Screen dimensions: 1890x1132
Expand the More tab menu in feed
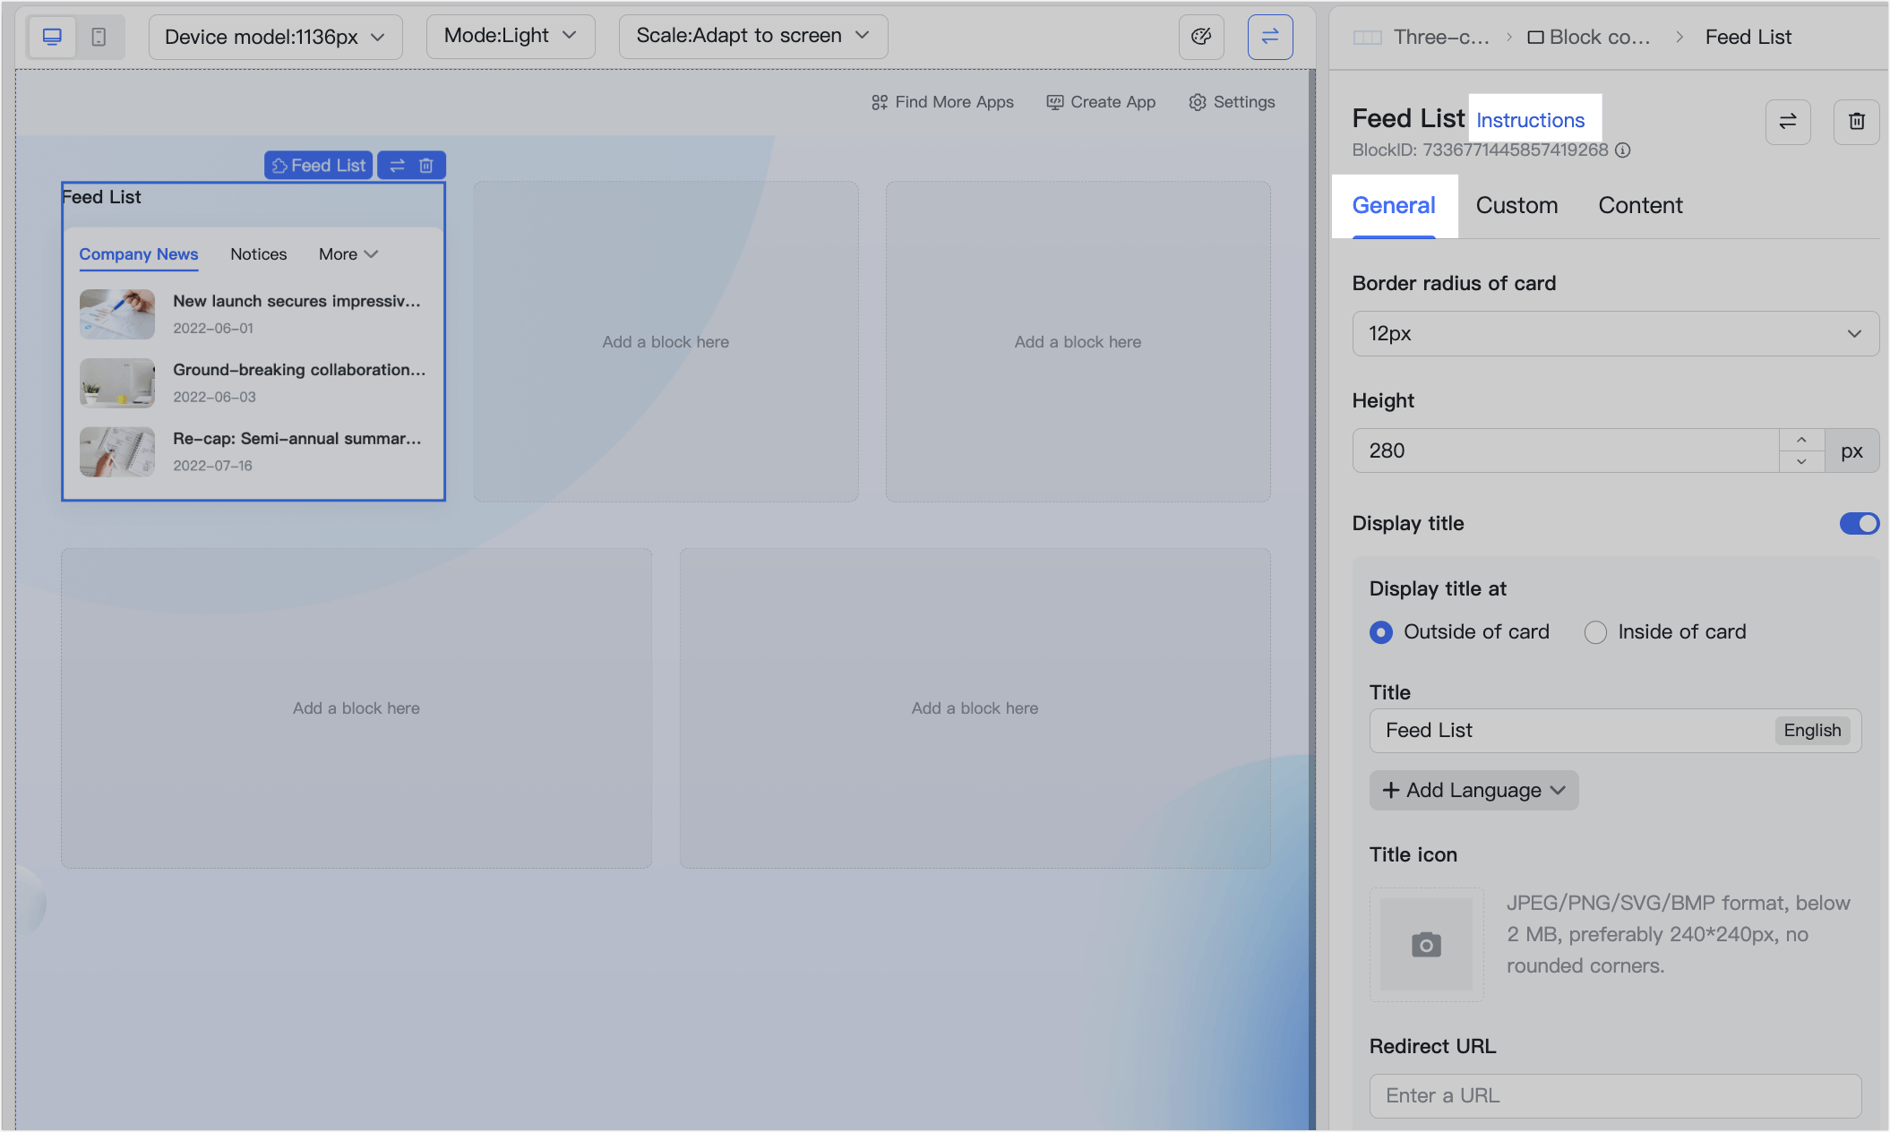348,254
